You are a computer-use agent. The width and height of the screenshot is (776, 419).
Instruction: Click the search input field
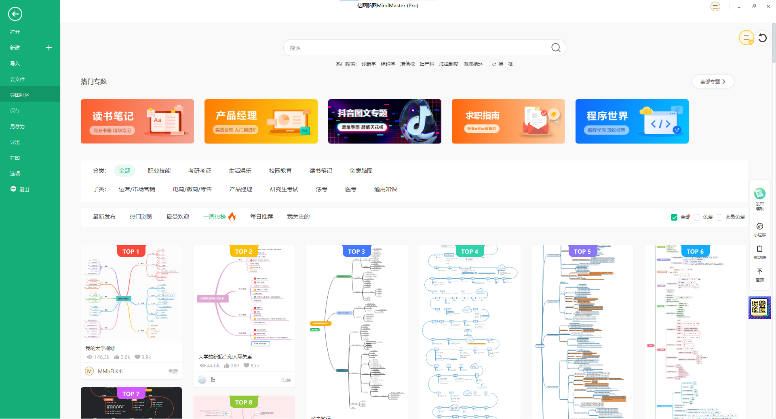[x=424, y=48]
